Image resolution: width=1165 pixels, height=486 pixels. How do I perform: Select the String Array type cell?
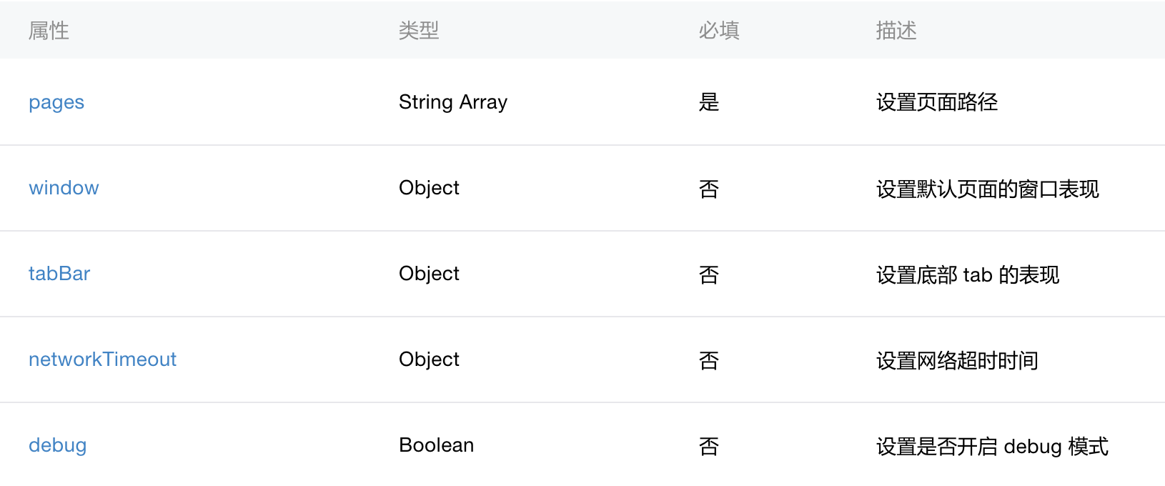point(453,102)
